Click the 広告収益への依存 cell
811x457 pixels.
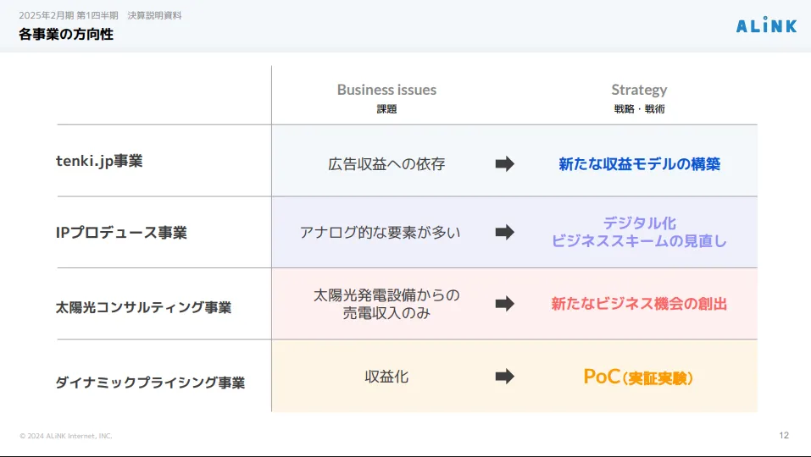[387, 164]
